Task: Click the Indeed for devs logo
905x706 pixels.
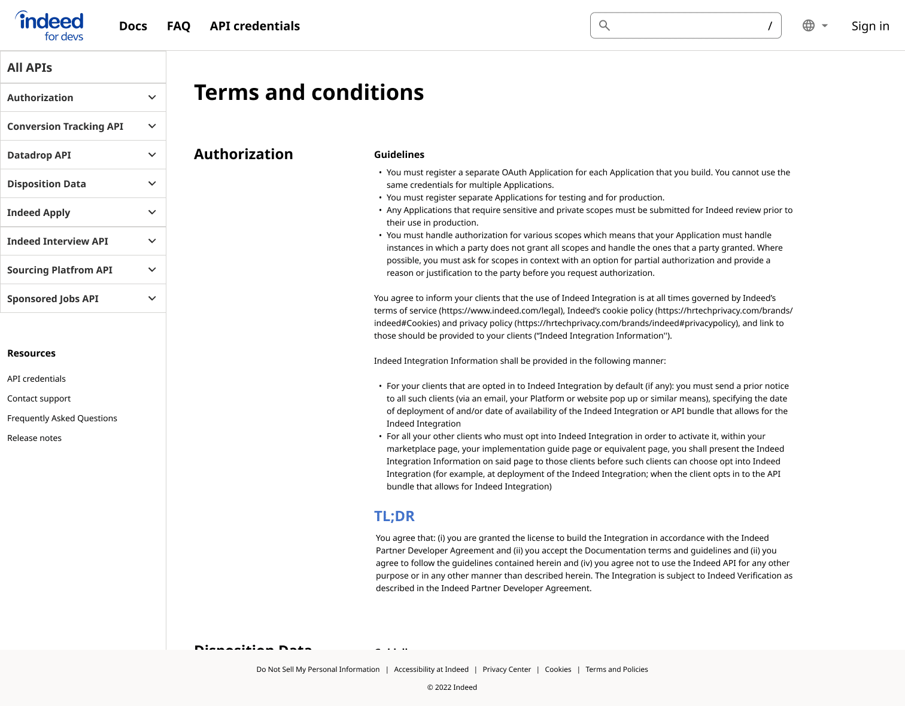Action: (x=49, y=26)
